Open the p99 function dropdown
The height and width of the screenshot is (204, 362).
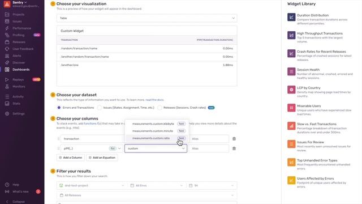tap(92, 148)
